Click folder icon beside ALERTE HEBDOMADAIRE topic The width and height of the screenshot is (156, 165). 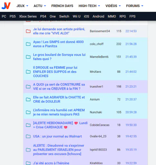pos(28,125)
